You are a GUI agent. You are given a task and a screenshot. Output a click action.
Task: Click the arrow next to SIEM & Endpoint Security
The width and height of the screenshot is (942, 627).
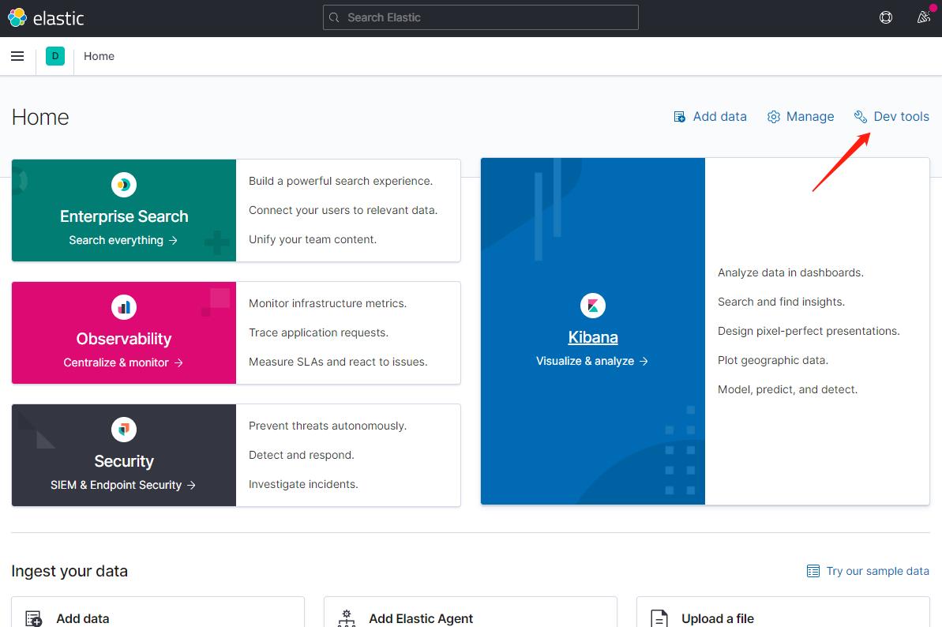[191, 486]
